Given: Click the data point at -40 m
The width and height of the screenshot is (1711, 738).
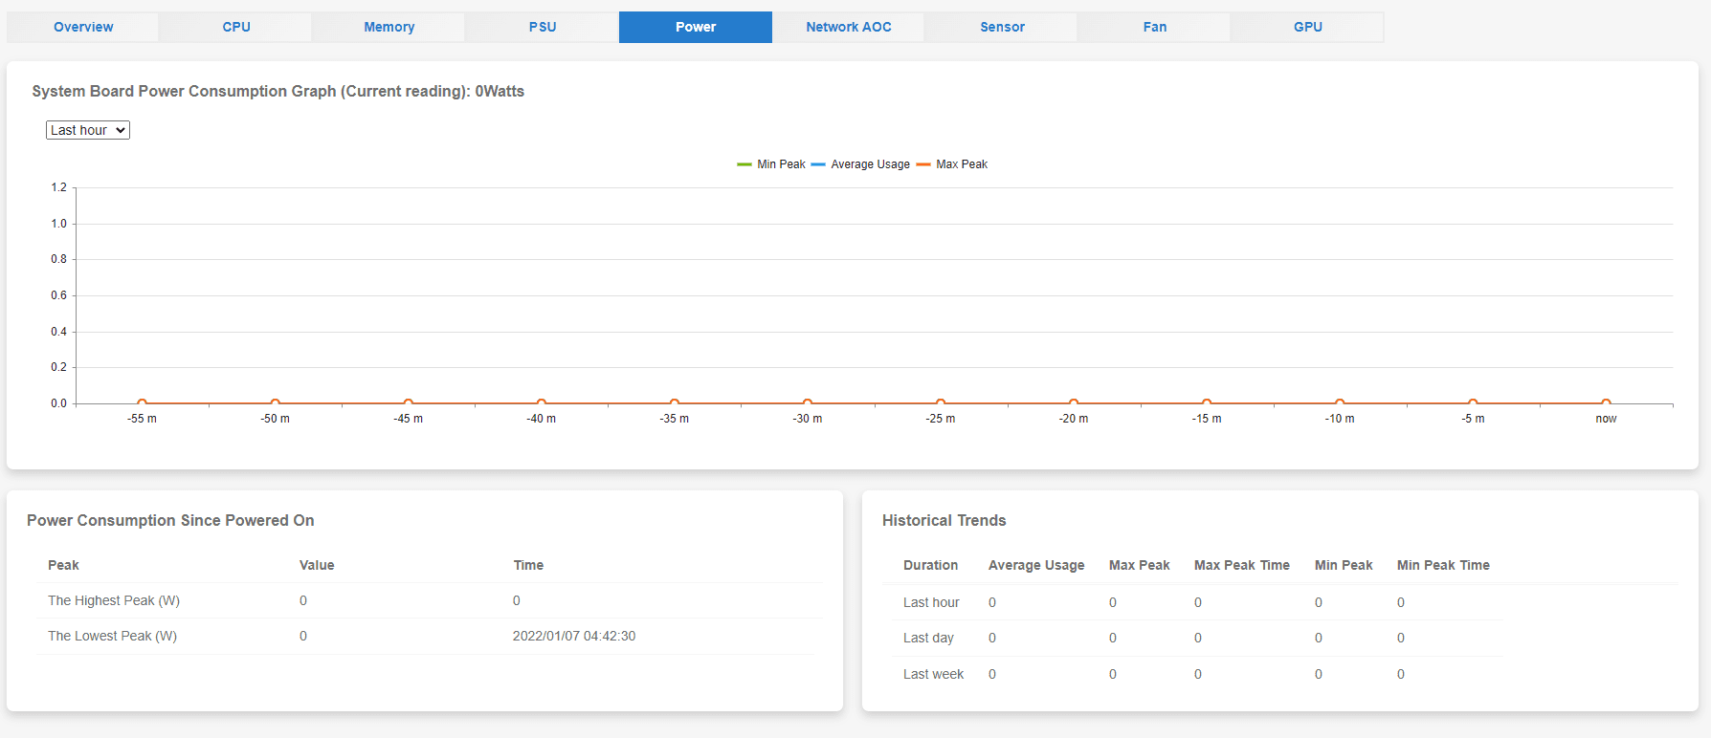Looking at the screenshot, I should pos(541,403).
